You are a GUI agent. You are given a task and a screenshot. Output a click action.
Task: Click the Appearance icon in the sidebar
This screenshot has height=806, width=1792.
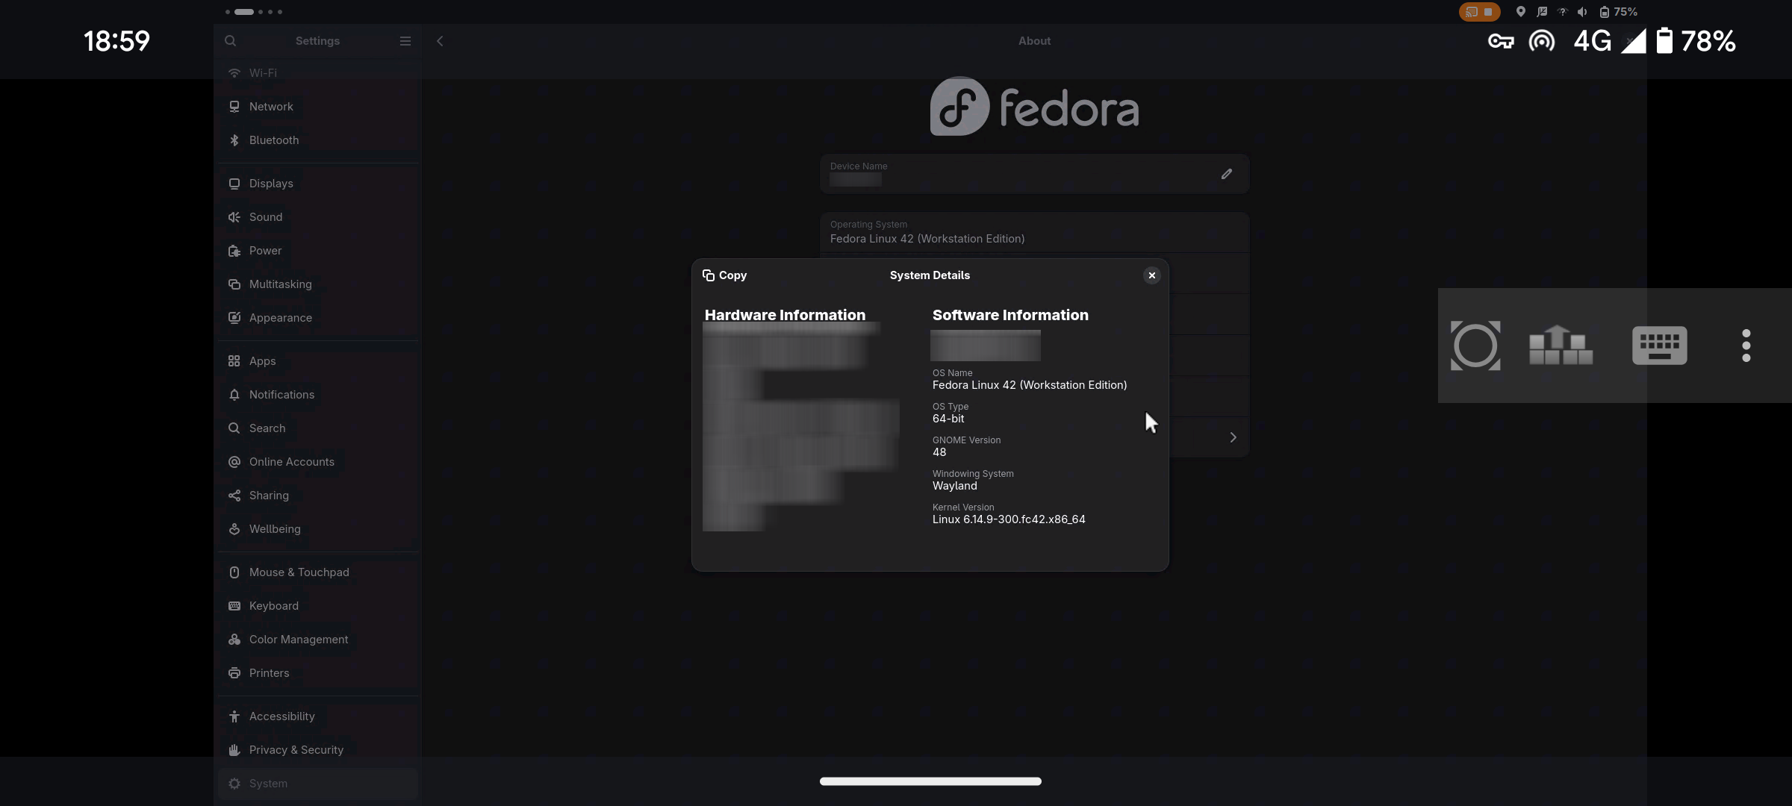click(234, 318)
